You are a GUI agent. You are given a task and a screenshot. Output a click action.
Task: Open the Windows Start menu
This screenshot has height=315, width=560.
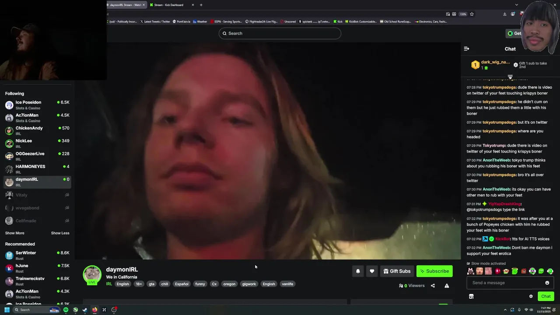point(7,310)
